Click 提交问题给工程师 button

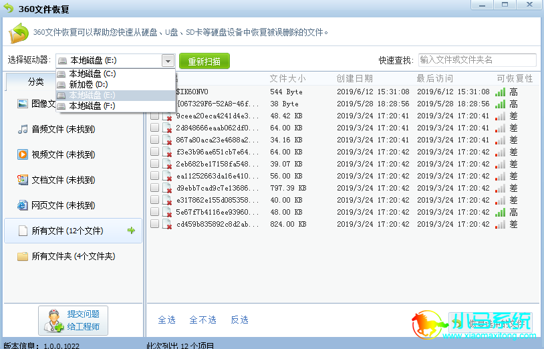point(74,320)
